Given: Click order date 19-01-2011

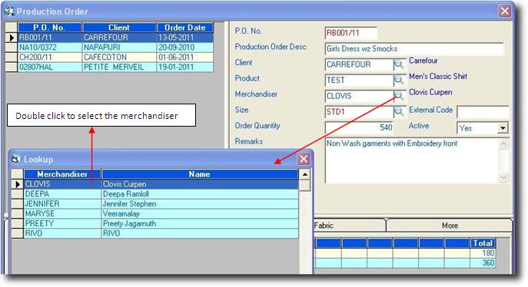Looking at the screenshot, I should coord(185,67).
